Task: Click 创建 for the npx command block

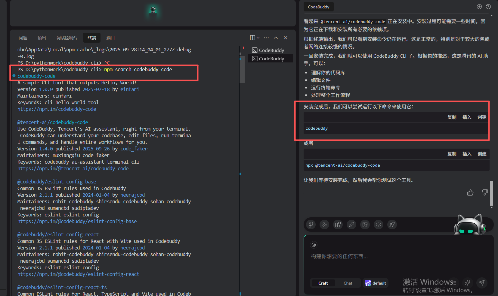Action: coord(482,154)
